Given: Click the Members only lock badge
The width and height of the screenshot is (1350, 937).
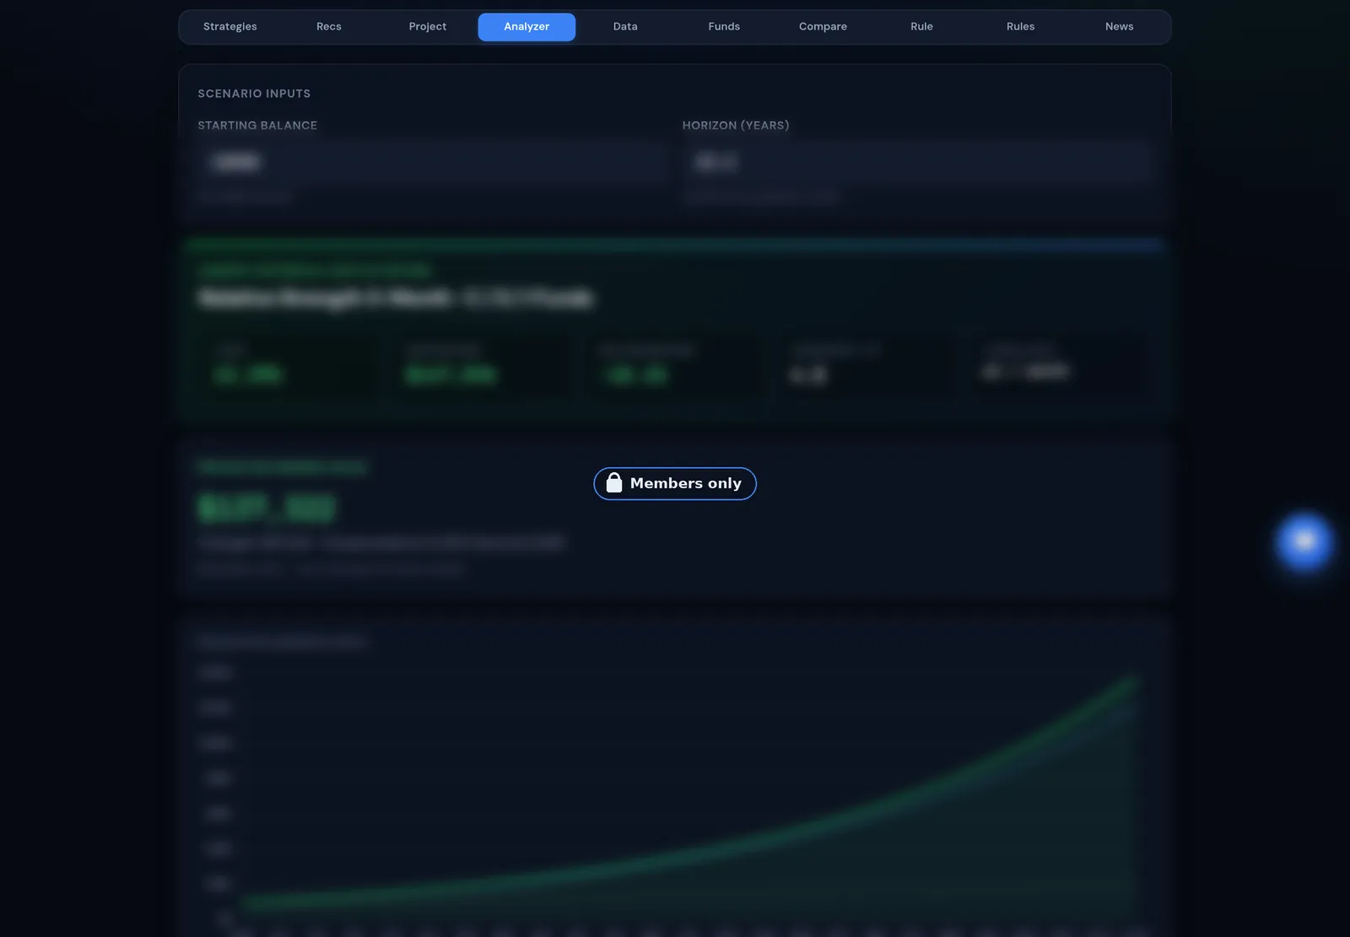Looking at the screenshot, I should point(675,483).
